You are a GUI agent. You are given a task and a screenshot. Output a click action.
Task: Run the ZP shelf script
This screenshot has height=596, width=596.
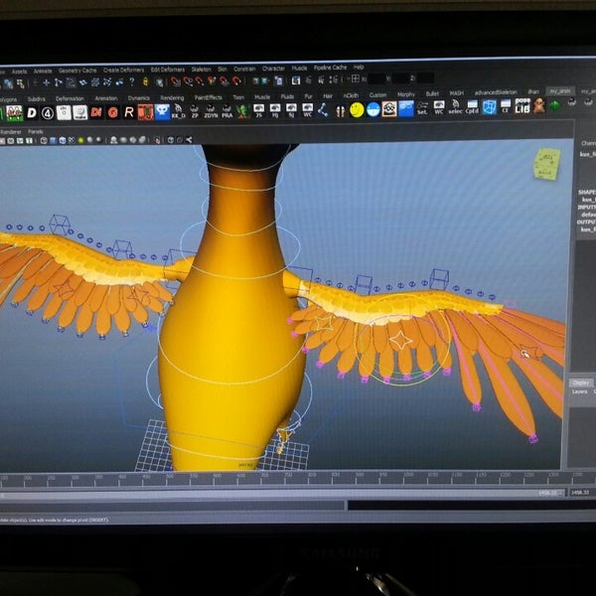pos(195,111)
